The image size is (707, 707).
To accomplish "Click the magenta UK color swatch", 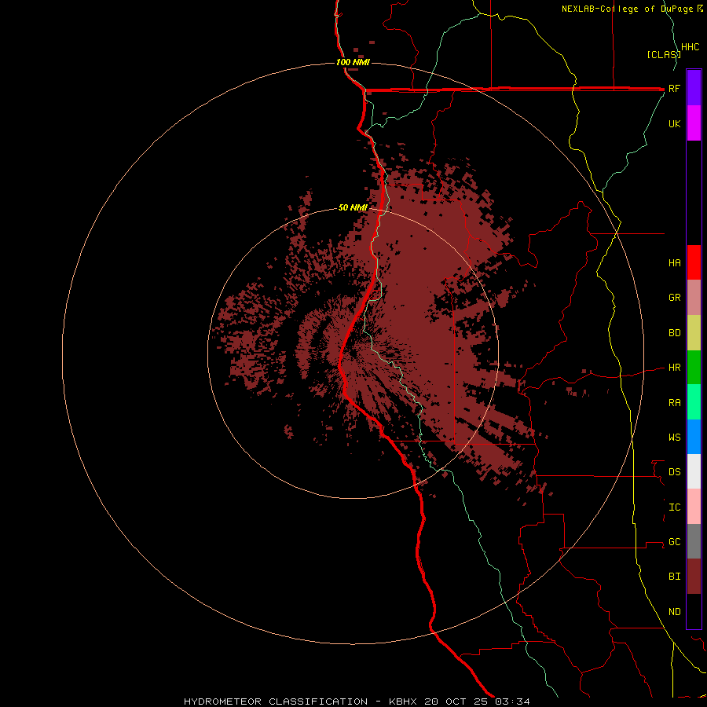I will pos(694,123).
